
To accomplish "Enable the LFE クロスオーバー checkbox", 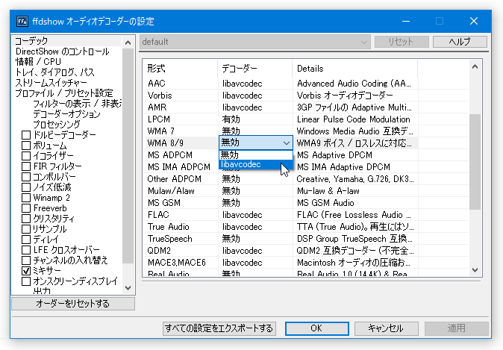I will pos(26,250).
